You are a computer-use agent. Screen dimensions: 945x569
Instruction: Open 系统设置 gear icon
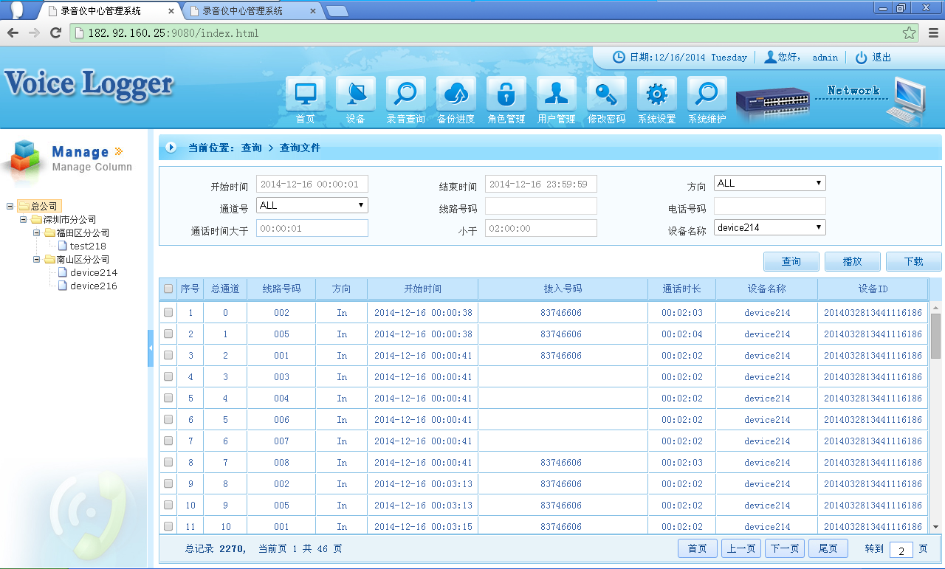656,95
